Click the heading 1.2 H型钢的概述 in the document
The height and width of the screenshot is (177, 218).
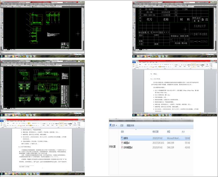25,147
